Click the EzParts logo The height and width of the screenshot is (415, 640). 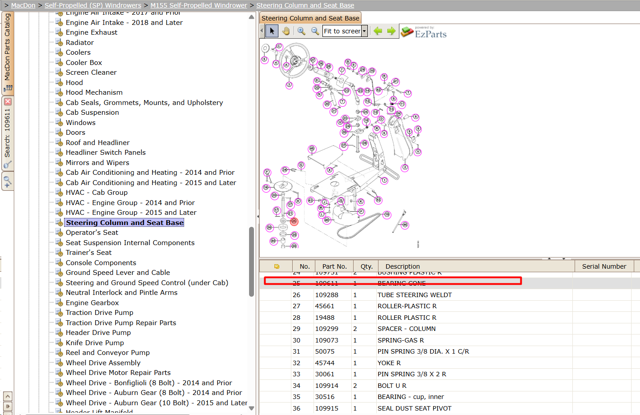tap(424, 32)
